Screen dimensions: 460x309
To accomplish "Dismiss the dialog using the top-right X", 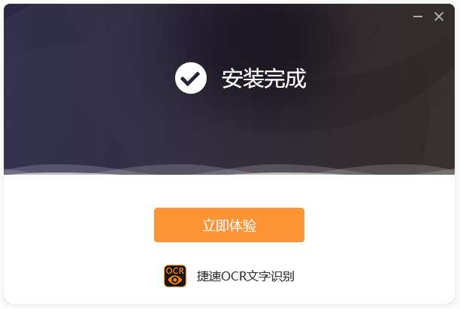I will pos(439,16).
